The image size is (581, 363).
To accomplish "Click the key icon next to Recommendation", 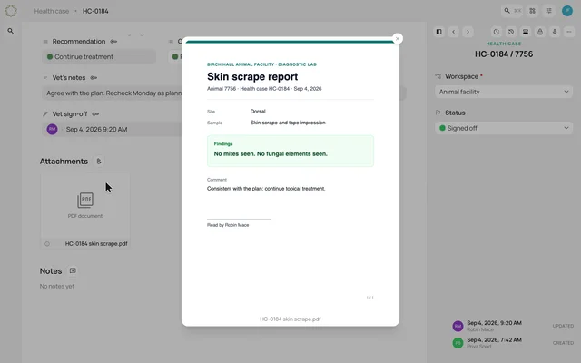I will 113,42.
